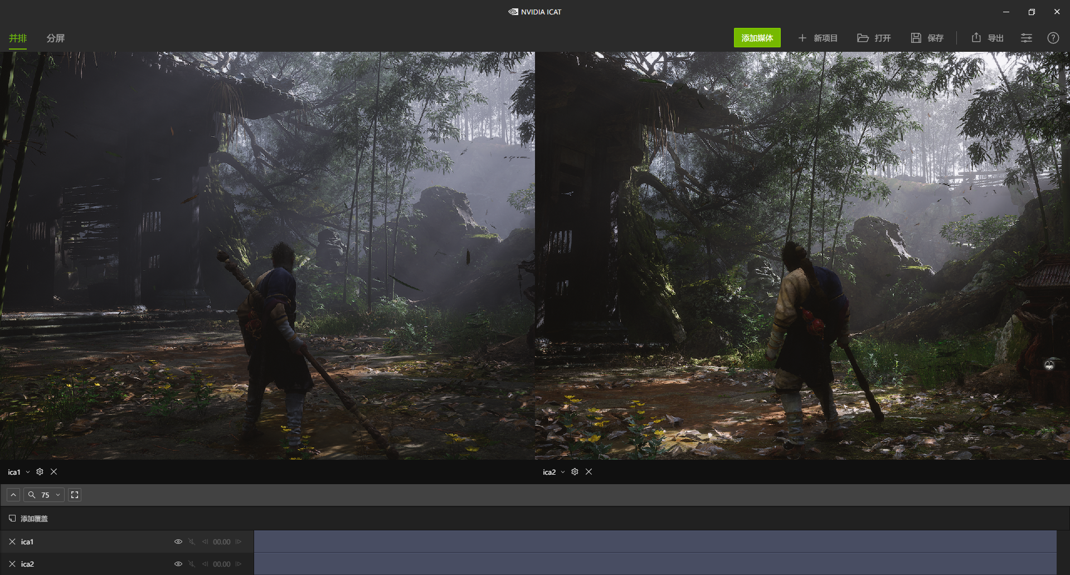This screenshot has width=1070, height=575.
Task: Open the ICAT settings sliders icon
Action: click(1027, 38)
